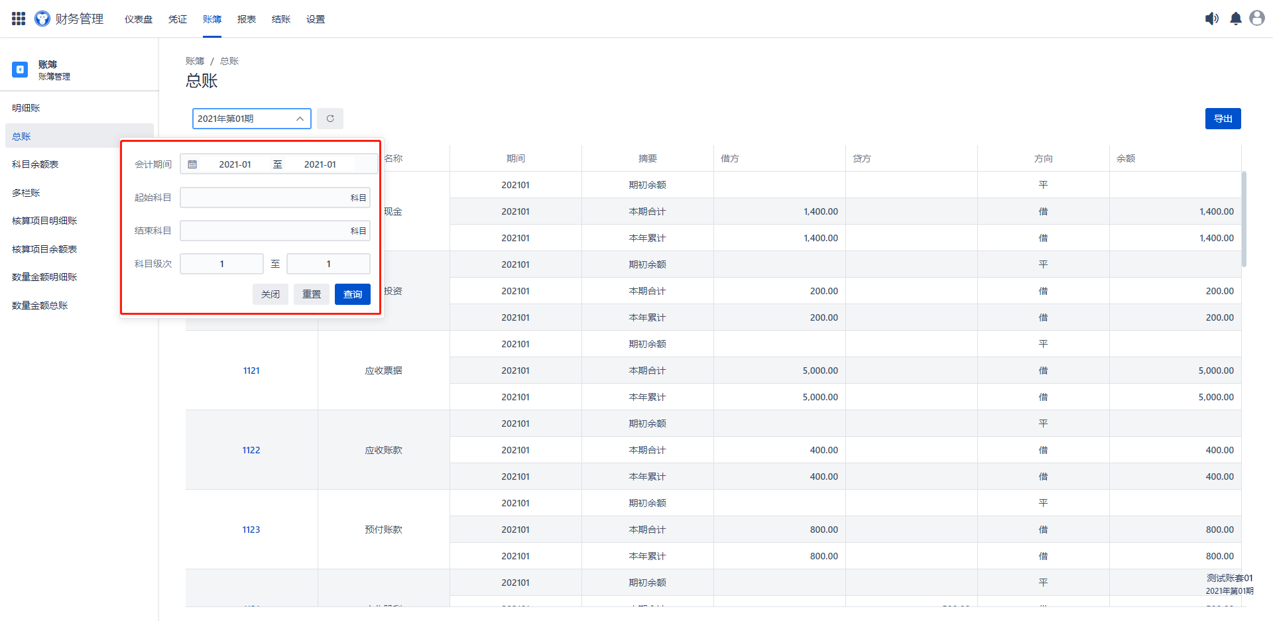Open the app grid launcher icon
This screenshot has width=1273, height=621.
19,19
